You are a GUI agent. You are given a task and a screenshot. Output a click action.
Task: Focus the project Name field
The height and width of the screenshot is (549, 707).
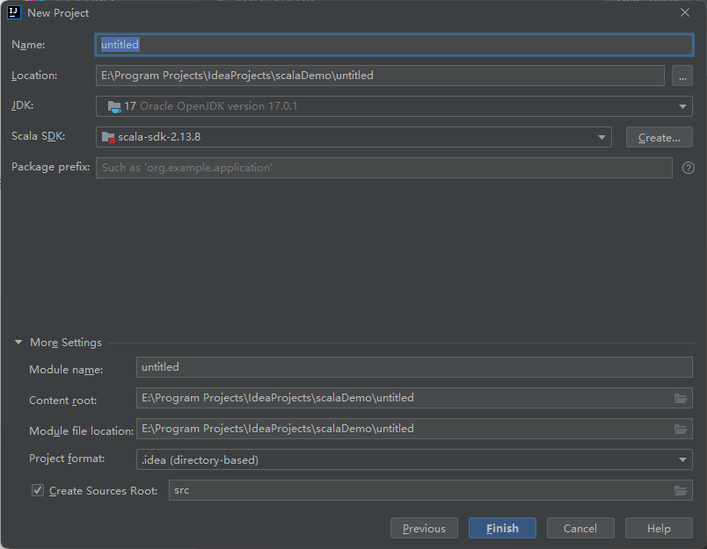coord(394,45)
